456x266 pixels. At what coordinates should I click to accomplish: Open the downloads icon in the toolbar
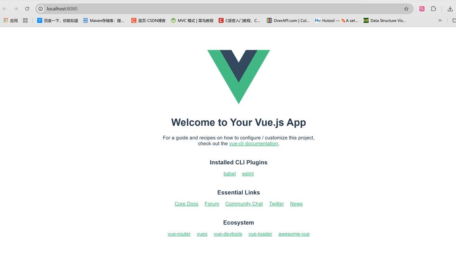(x=450, y=9)
